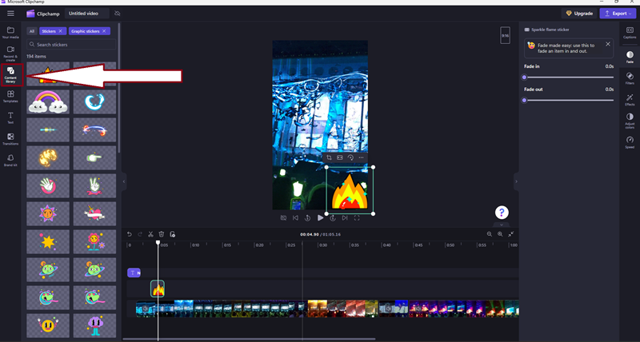This screenshot has height=342, width=640.
Task: Select the text clip on timeline
Action: coord(134,272)
